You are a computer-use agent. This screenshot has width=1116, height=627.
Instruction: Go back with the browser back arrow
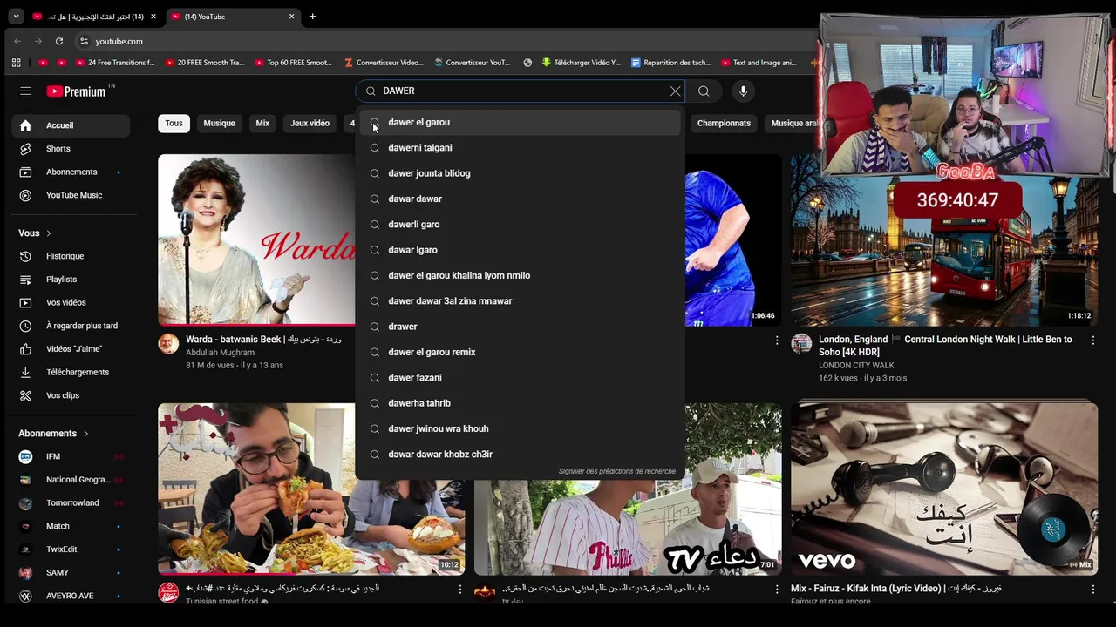pos(17,41)
